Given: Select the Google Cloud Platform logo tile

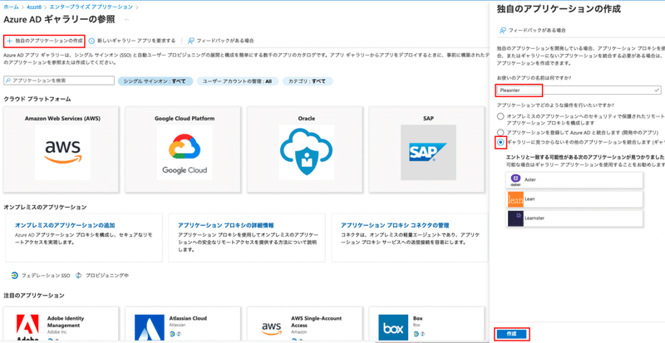Looking at the screenshot, I should (x=185, y=153).
